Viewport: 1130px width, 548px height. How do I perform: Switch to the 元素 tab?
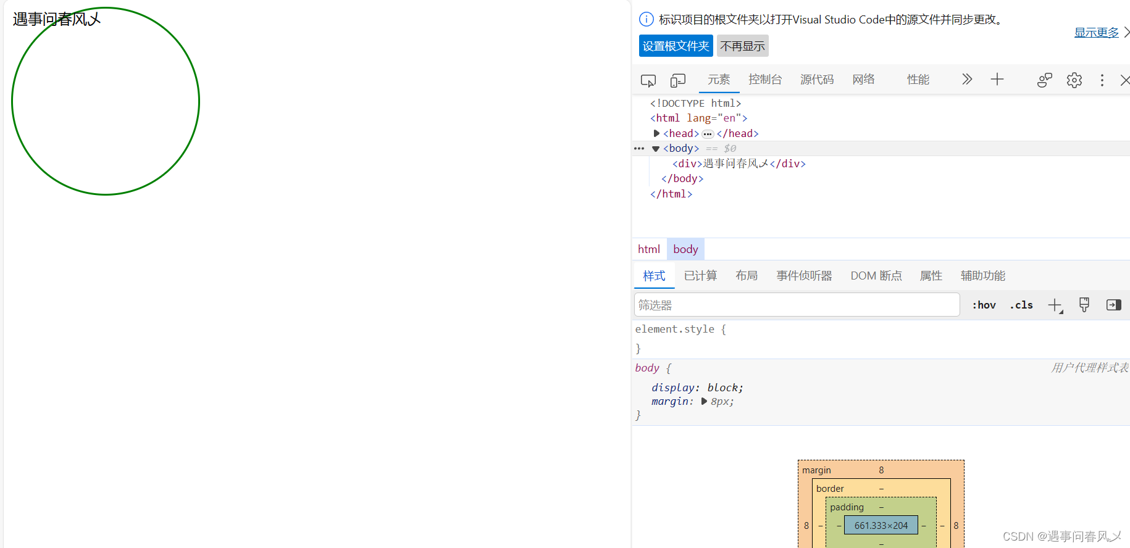pyautogui.click(x=719, y=79)
